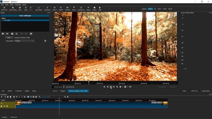The image size is (212, 119).
Task: Remove the selected filter with the minus button
Action: tap(7, 34)
